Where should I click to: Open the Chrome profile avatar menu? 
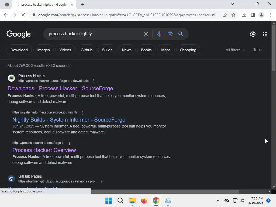tap(261, 15)
